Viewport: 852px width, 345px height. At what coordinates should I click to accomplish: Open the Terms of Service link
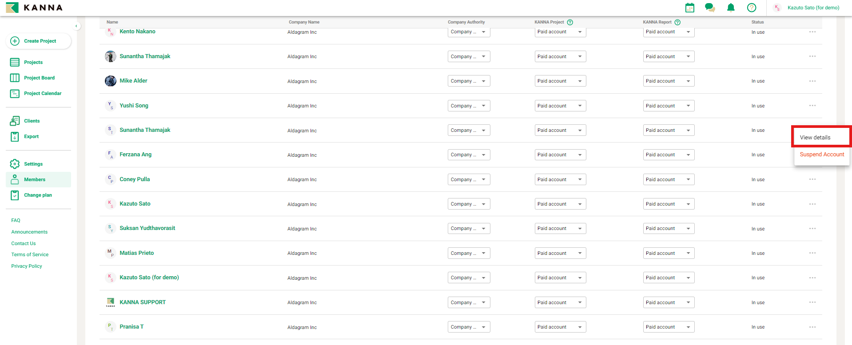click(30, 254)
